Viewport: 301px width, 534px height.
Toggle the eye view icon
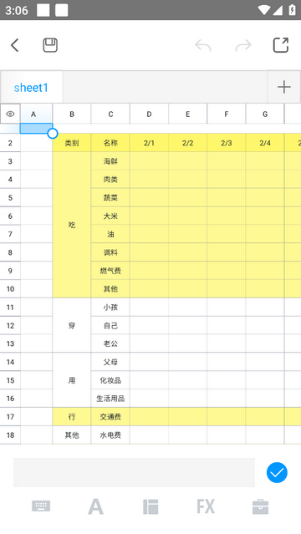point(10,114)
